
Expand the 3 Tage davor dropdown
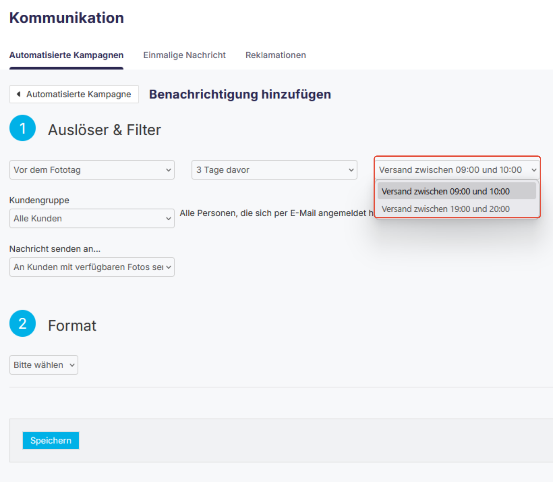pyautogui.click(x=274, y=170)
